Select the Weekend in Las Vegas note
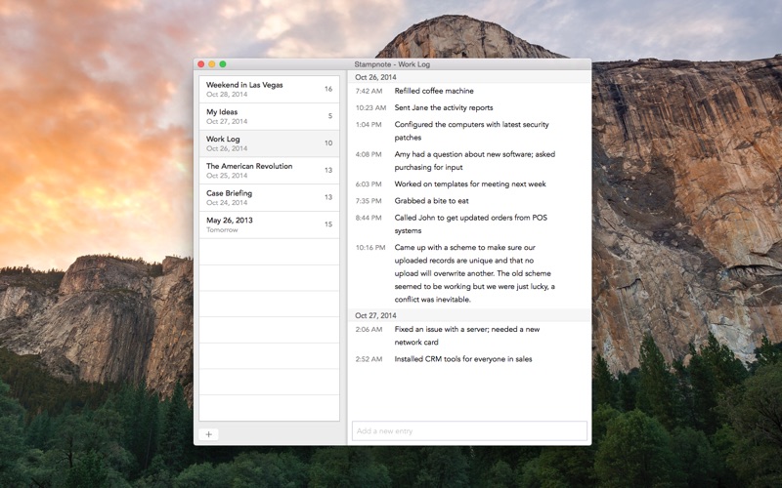This screenshot has height=488, width=782. pyautogui.click(x=270, y=89)
